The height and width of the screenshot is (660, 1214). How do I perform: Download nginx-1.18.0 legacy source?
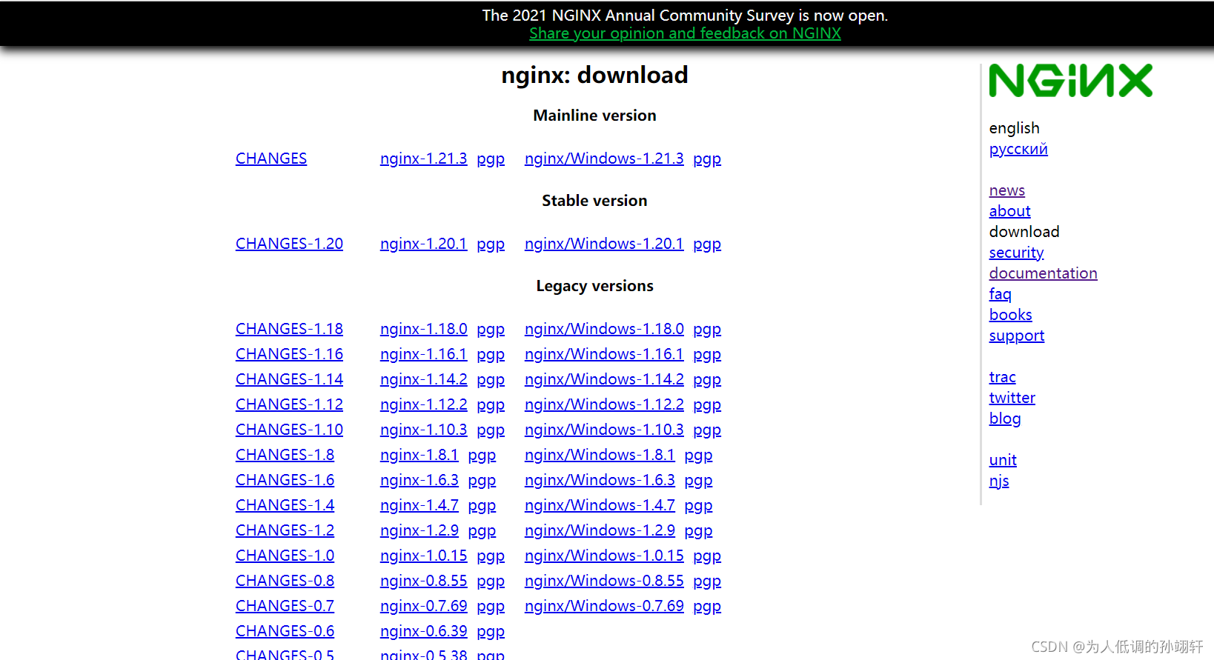(x=424, y=329)
